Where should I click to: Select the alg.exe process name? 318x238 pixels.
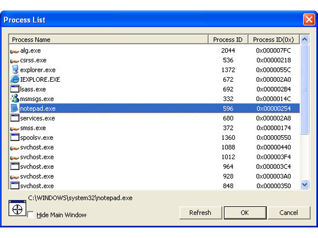point(31,51)
